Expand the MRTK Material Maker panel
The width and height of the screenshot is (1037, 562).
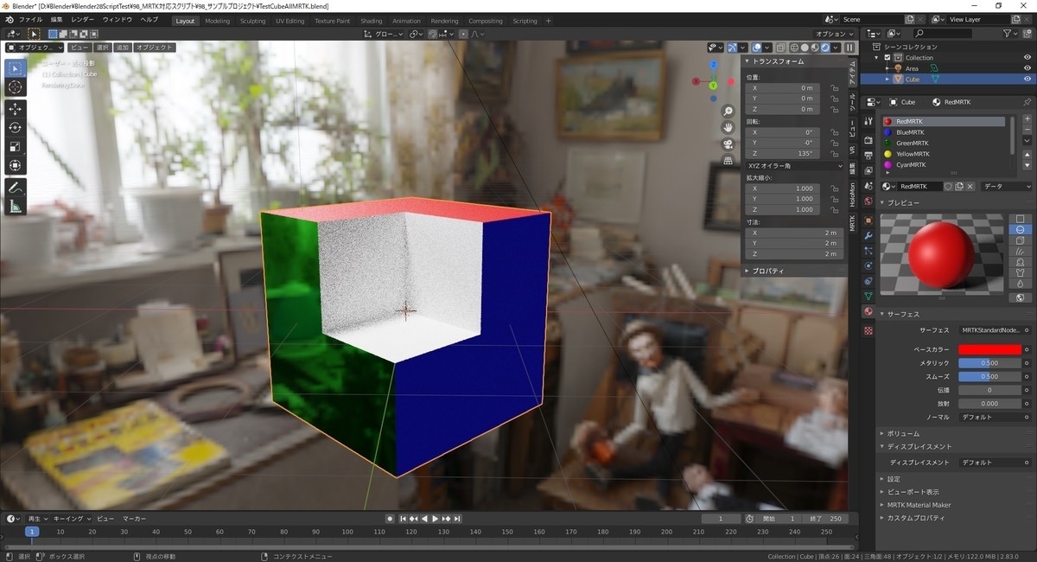(x=919, y=505)
